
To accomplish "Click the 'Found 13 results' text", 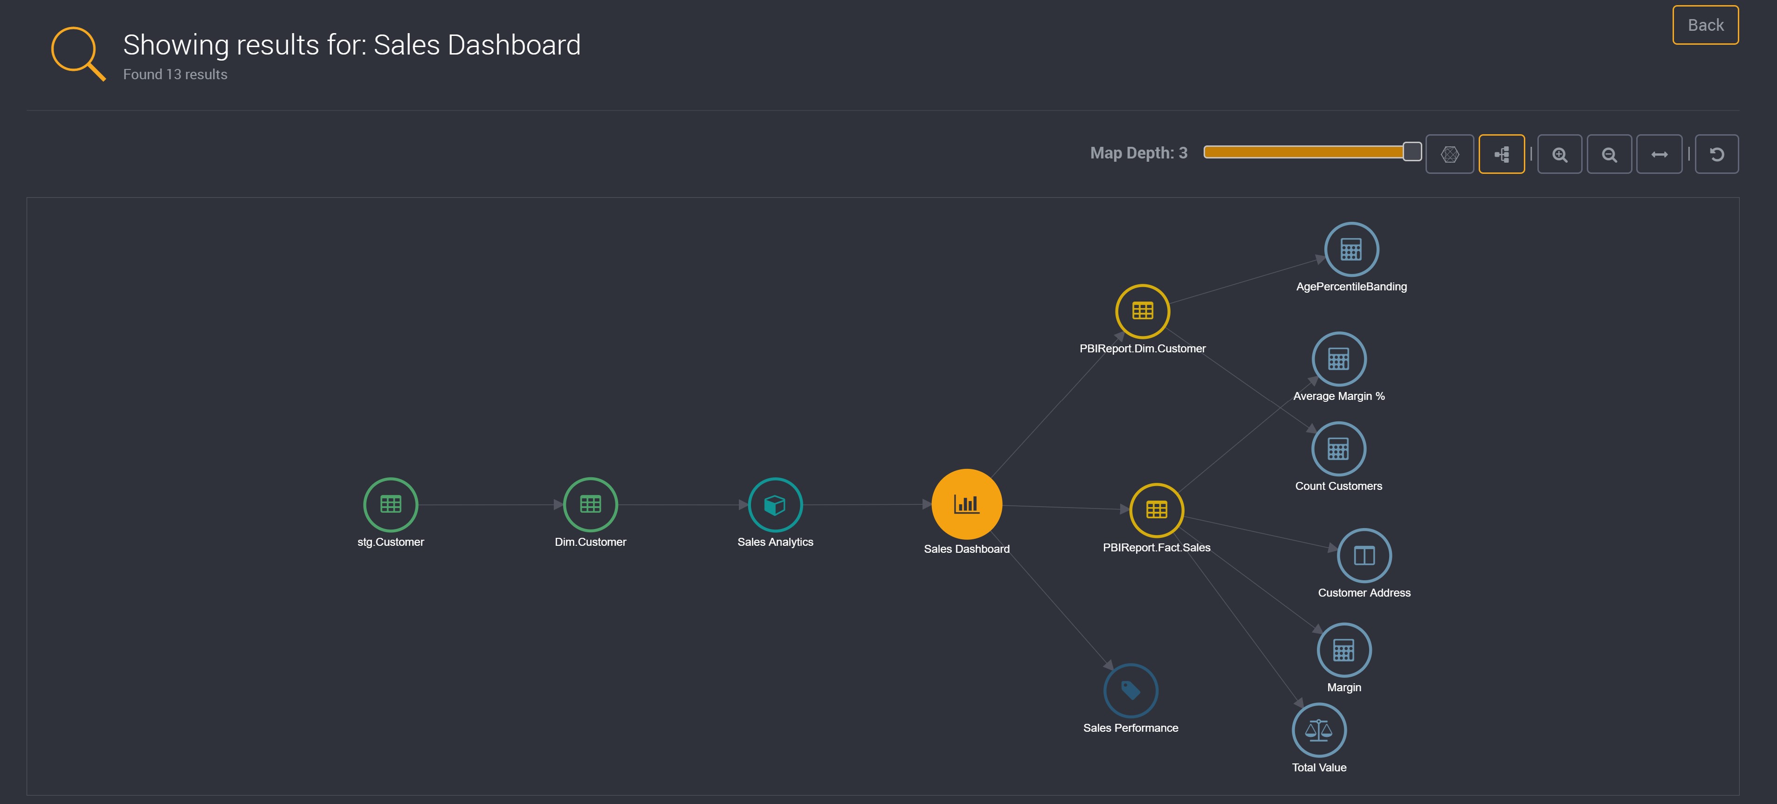I will (x=175, y=75).
